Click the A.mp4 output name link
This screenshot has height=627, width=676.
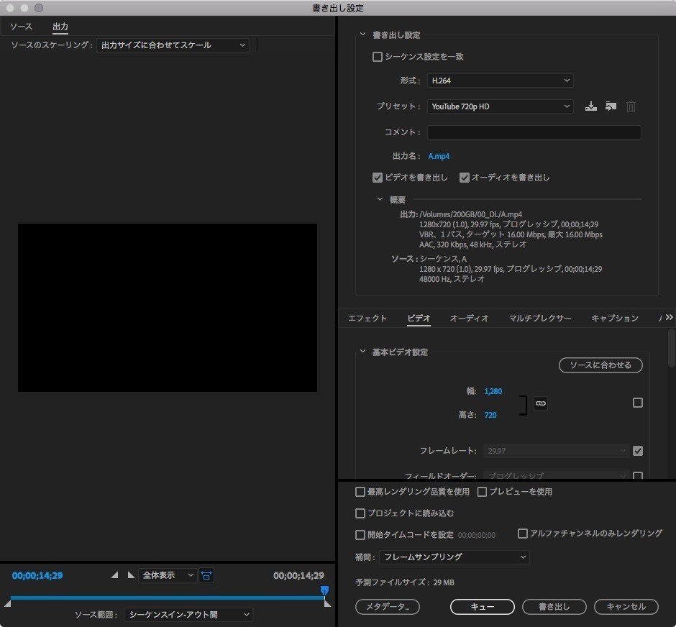439,156
